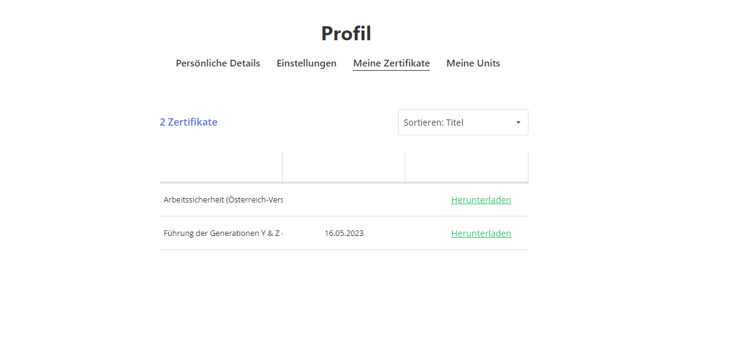Click the Arbeitssicherheit (Österreich-Version) certificate title

click(223, 200)
